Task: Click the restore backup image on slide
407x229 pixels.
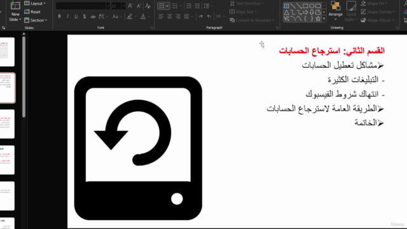Action: tap(138, 148)
